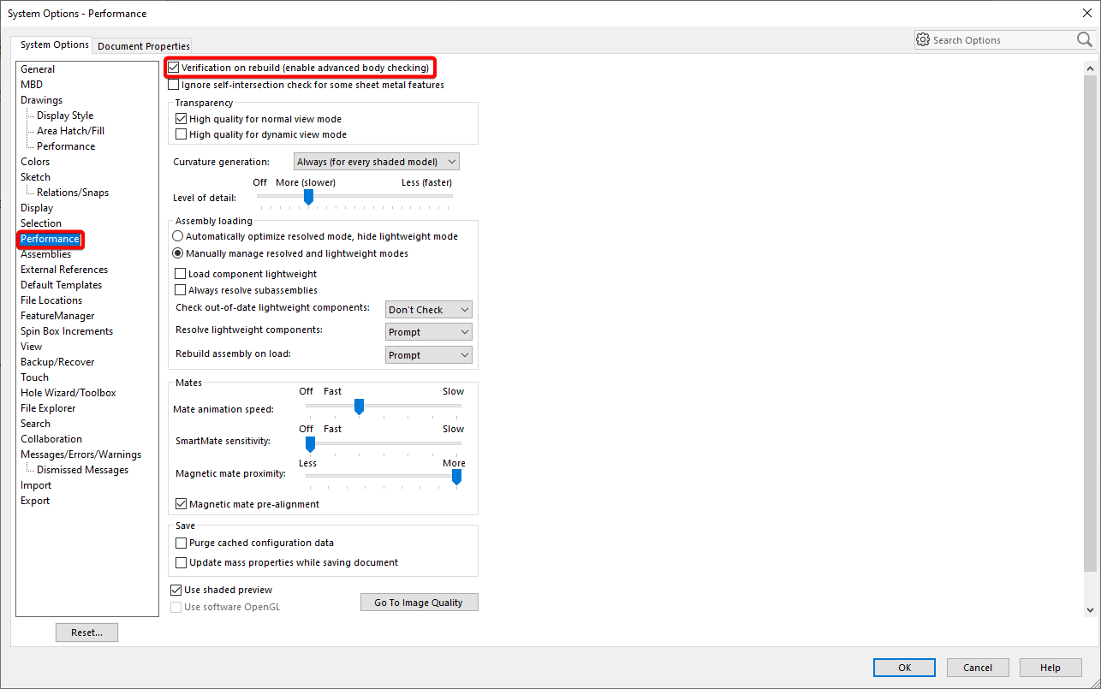1101x689 pixels.
Task: Open Relations/Snaps under Sketch
Action: pos(73,193)
